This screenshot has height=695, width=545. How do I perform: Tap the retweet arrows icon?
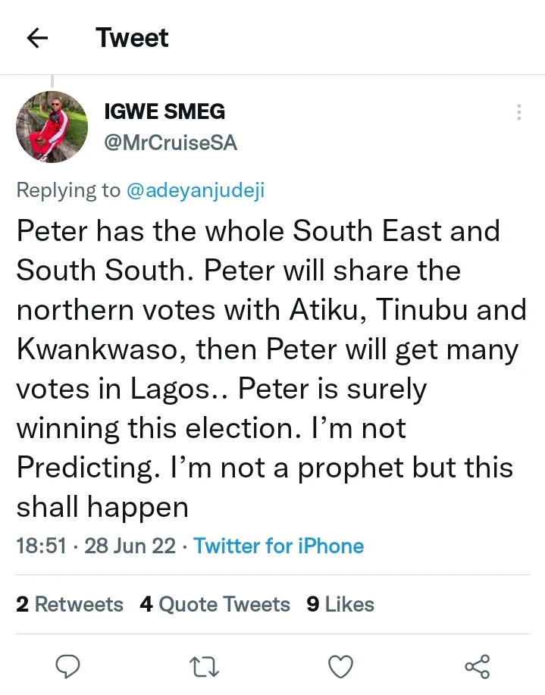point(204,666)
